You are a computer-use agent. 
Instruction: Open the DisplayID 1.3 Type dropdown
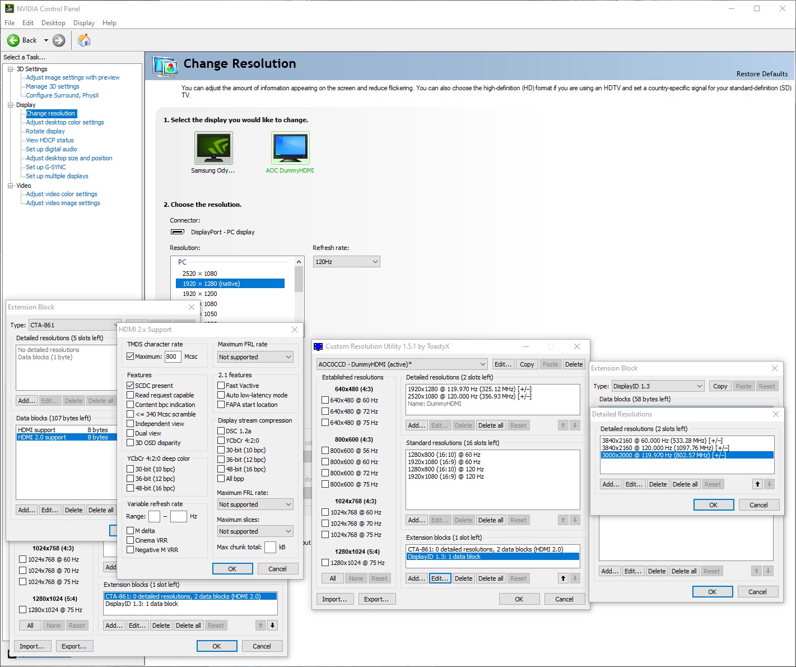point(658,386)
